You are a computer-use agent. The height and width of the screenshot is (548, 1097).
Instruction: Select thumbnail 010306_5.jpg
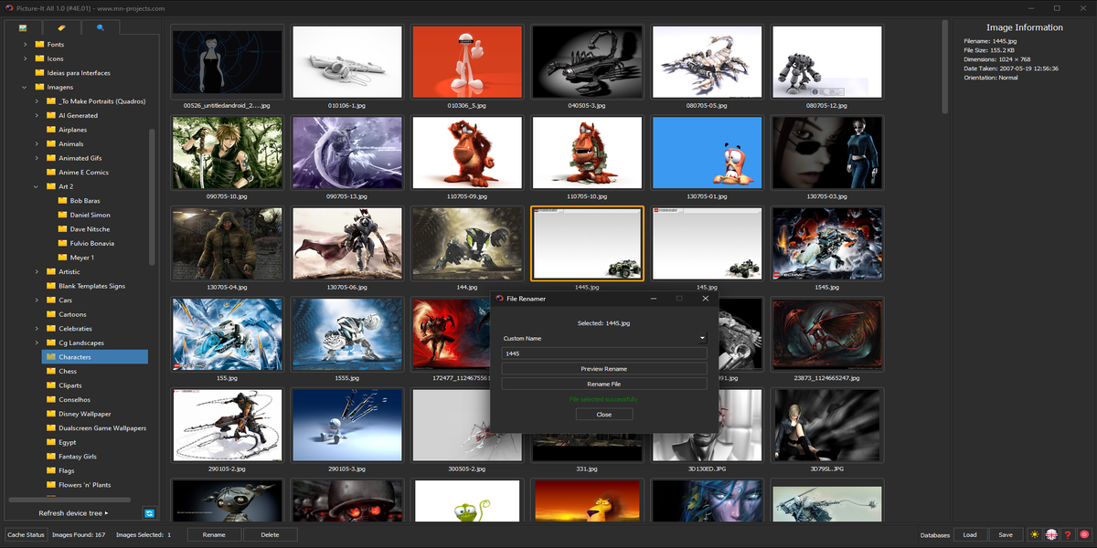[467, 61]
